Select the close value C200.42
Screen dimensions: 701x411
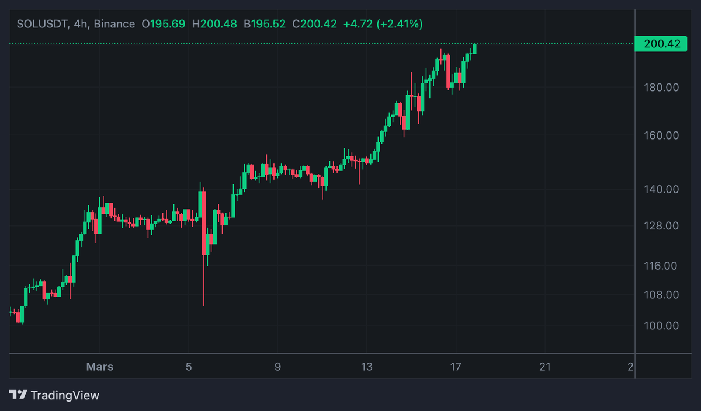tap(314, 24)
